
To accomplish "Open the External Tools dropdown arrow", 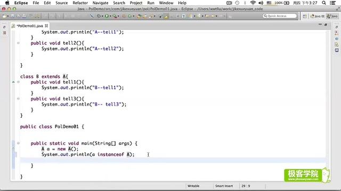I will [x=118, y=16].
